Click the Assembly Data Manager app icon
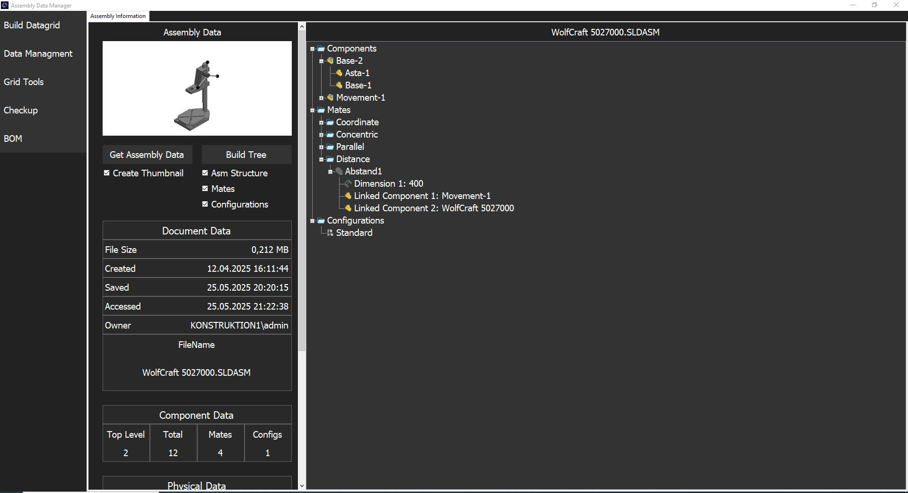 [x=5, y=5]
